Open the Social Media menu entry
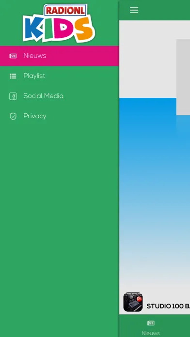This screenshot has width=190, height=337. click(60, 96)
